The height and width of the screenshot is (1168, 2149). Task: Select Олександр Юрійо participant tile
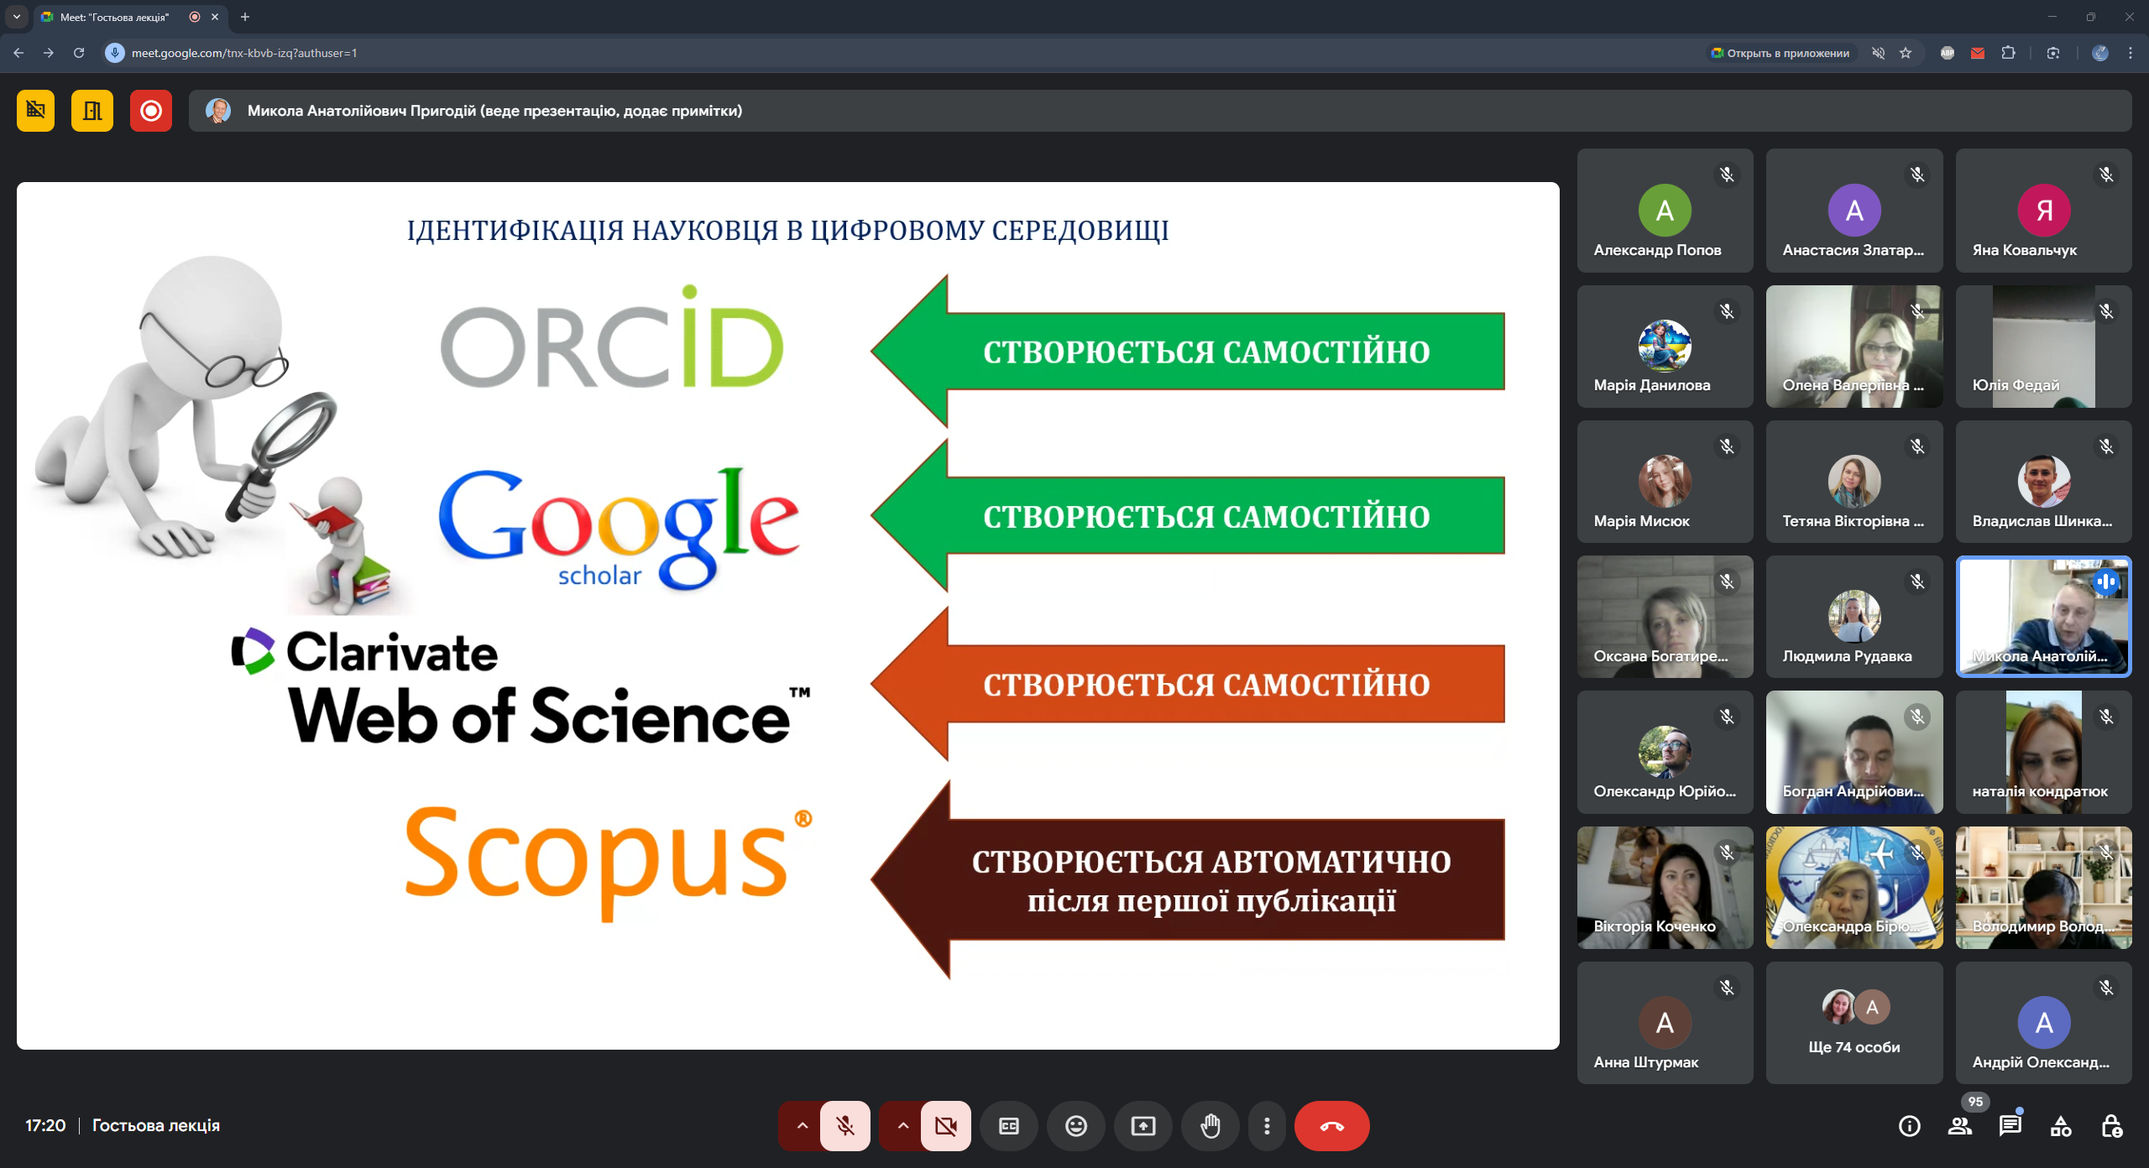coord(1665,752)
